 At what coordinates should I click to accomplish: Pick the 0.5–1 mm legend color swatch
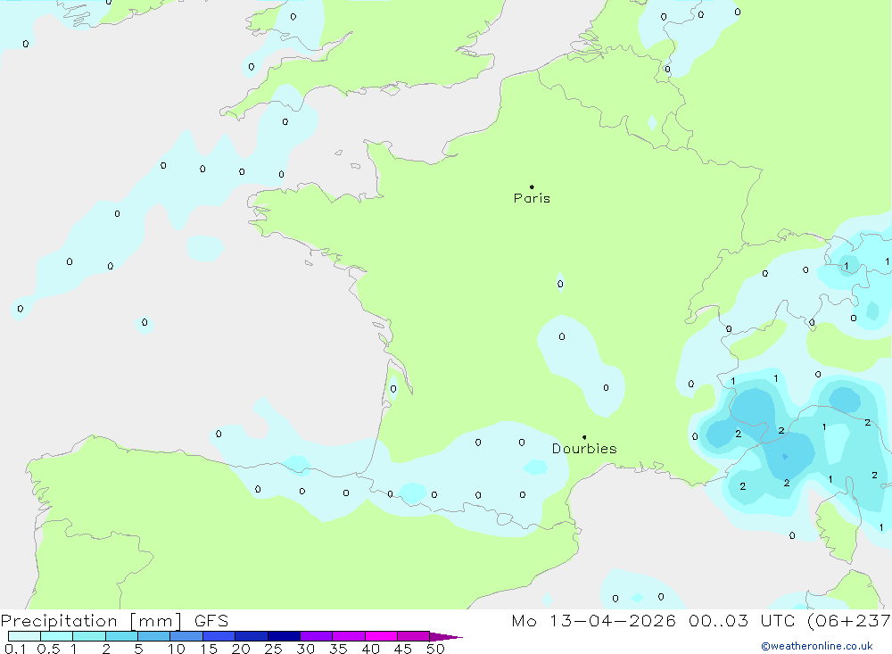tap(56, 636)
